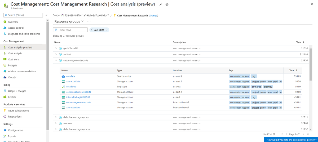Viewport: 318px width, 142px height.
Task: Open intercontinental costmanagementexports storage account
Action: (x=78, y=102)
